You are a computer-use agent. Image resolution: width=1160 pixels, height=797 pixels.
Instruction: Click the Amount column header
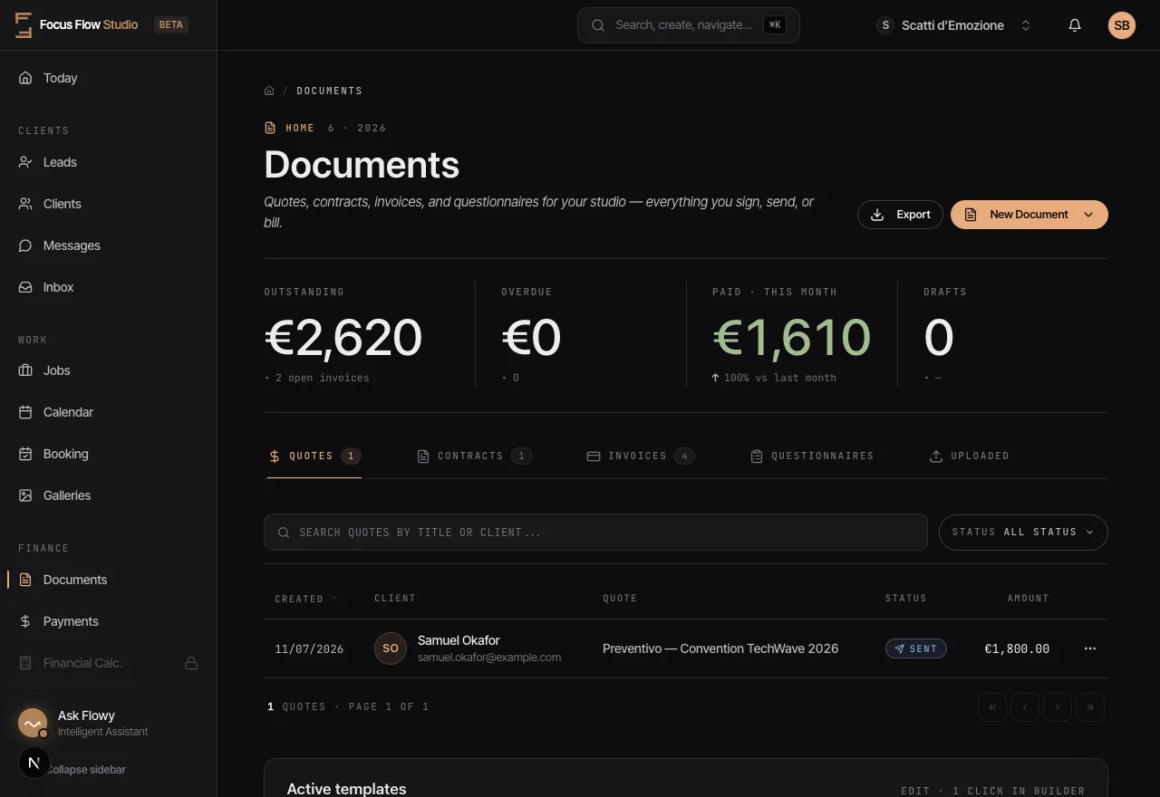(1029, 599)
